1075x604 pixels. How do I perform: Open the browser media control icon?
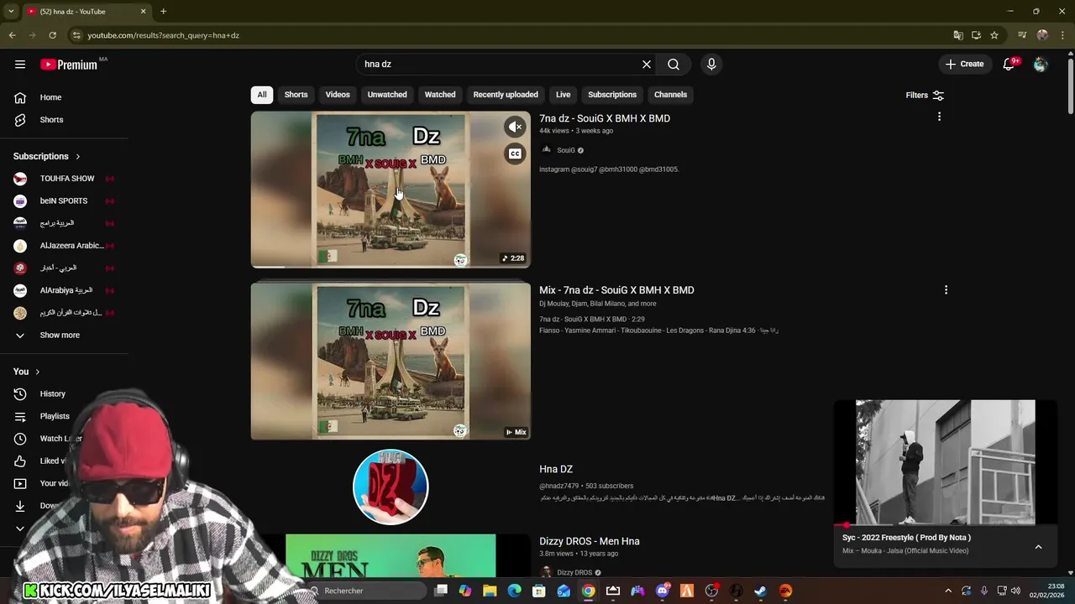tap(1022, 35)
